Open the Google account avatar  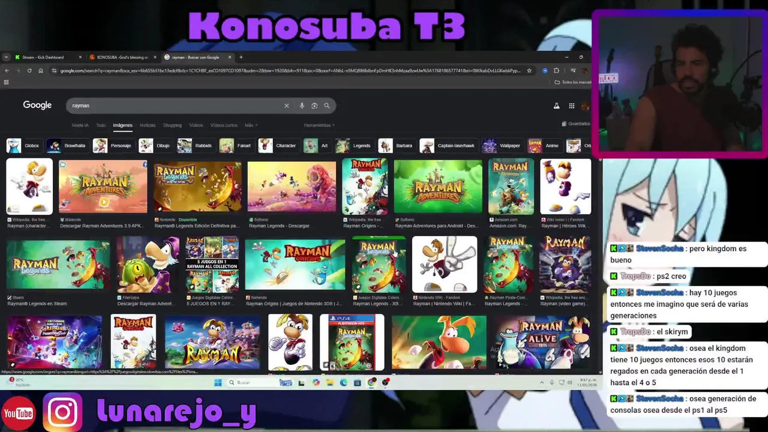click(x=586, y=106)
